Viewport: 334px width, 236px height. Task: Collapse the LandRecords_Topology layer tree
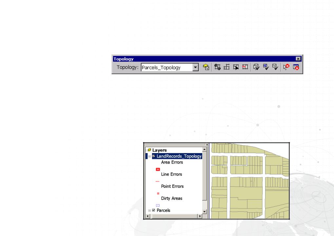[149, 156]
